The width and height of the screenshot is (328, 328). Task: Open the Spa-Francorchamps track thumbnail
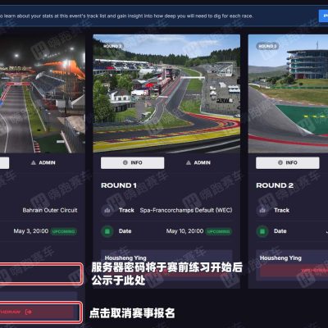(166, 93)
